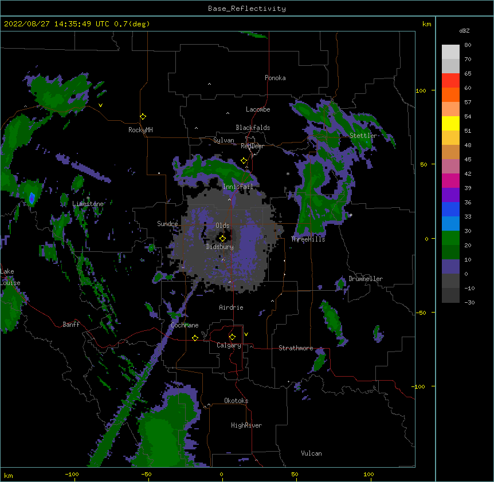Image resolution: width=494 pixels, height=482 pixels.
Task: Click the Blackfalds city label
Action: (253, 128)
